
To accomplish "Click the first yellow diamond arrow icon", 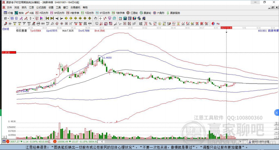I will pos(66,18).
